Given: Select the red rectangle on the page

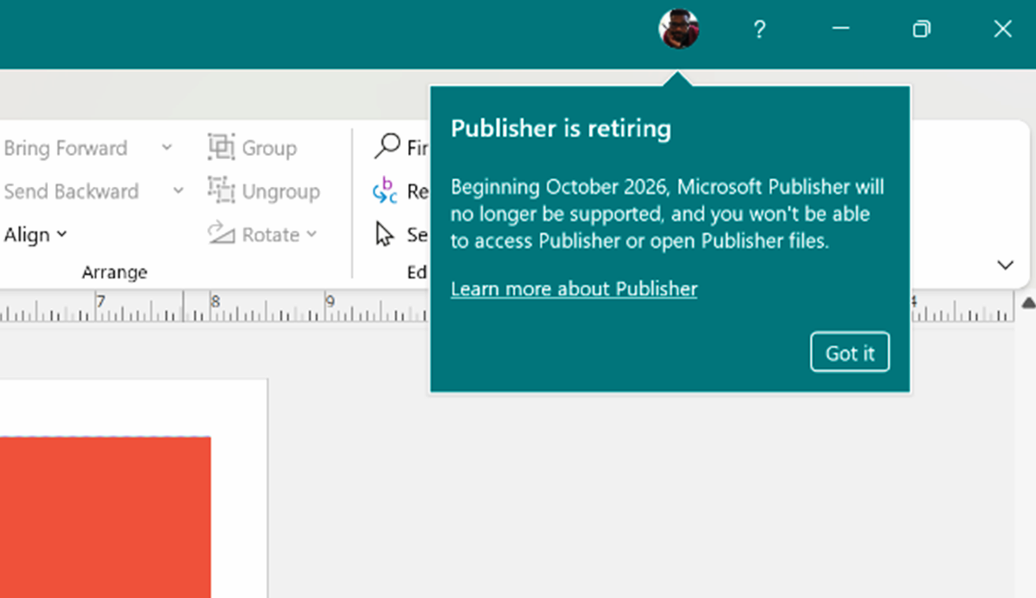Looking at the screenshot, I should [105, 517].
